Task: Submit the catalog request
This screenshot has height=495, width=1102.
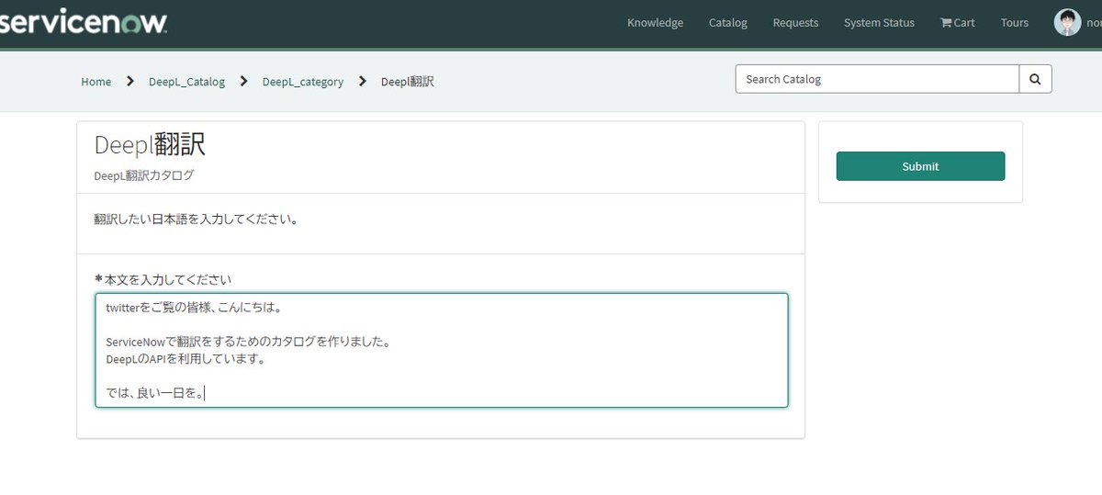Action: click(920, 166)
